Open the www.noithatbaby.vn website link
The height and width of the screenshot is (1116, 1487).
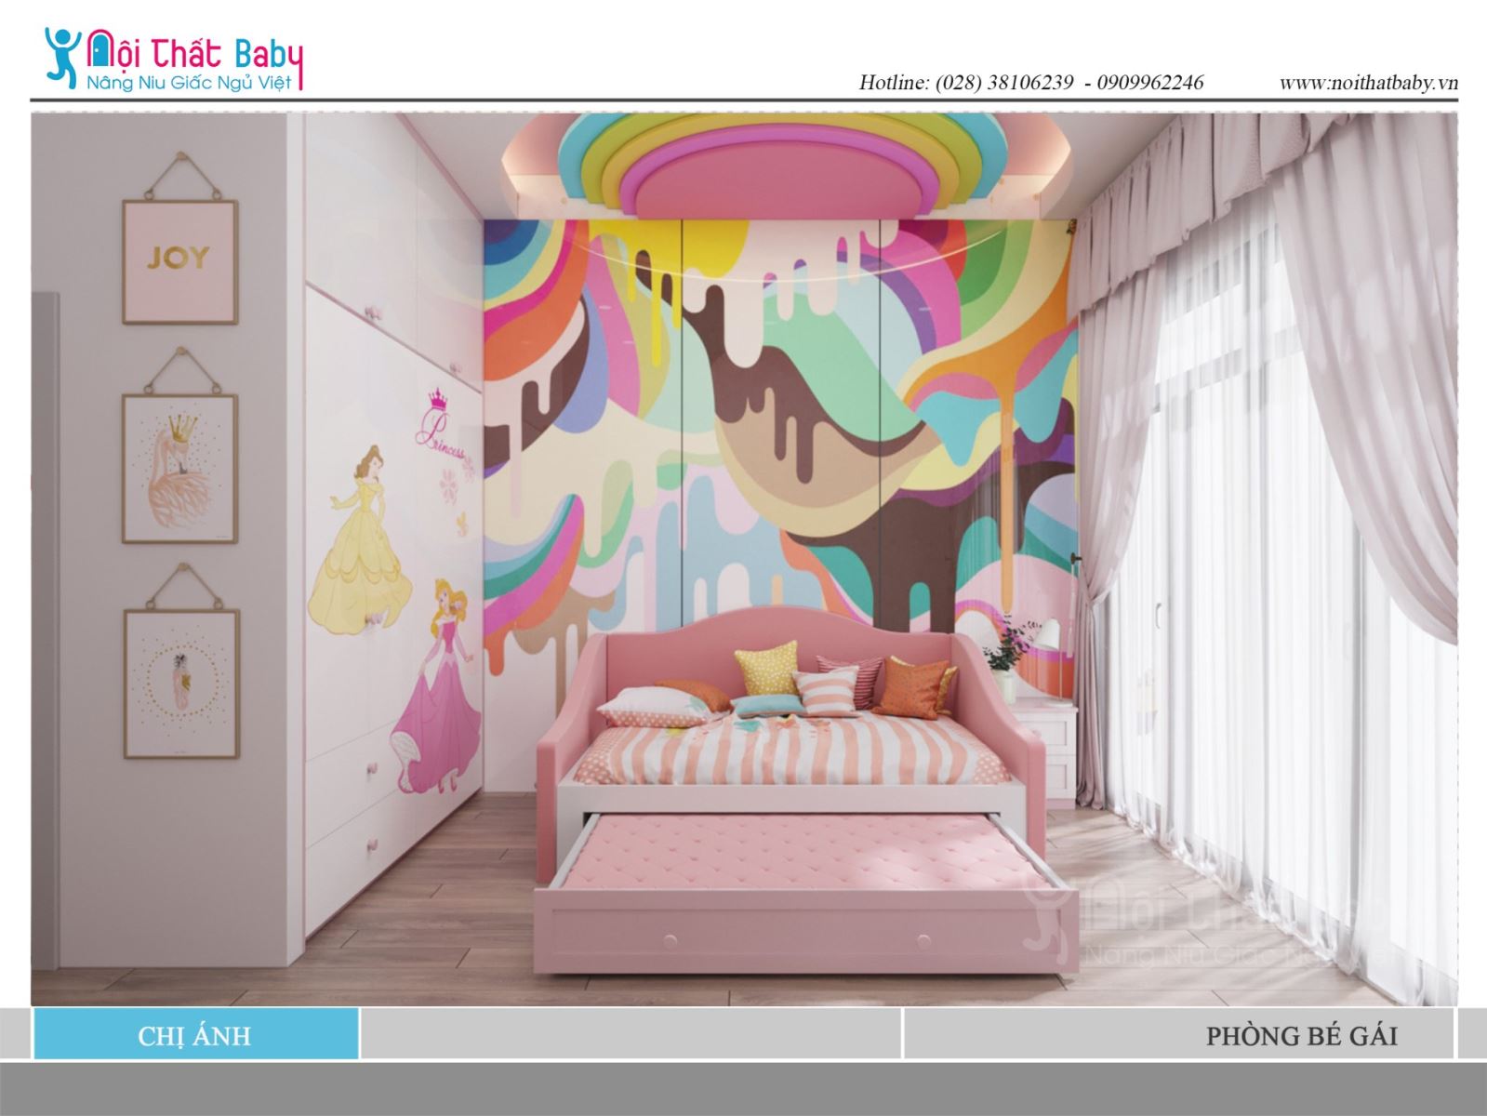coord(1368,82)
